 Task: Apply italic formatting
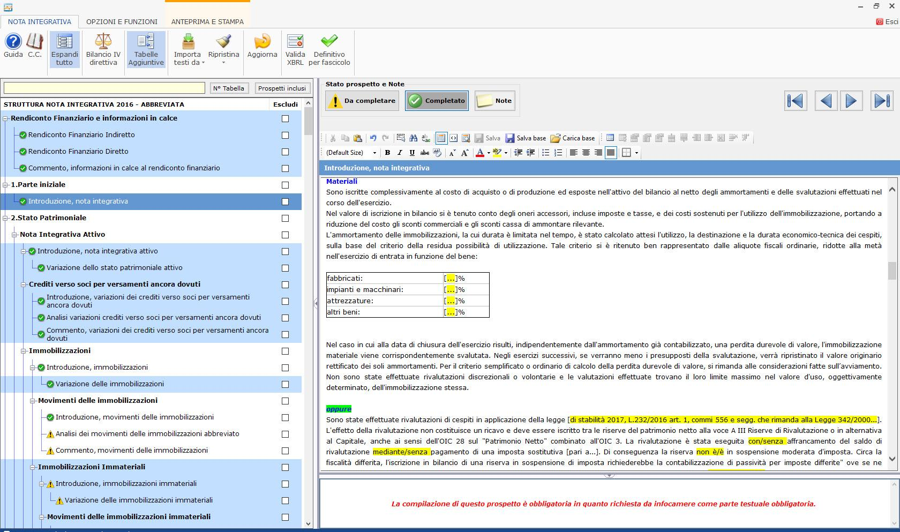pos(400,153)
